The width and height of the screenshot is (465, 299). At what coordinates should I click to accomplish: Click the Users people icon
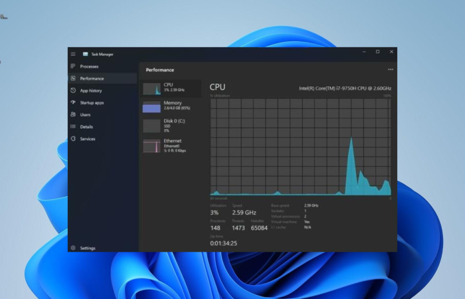73,114
